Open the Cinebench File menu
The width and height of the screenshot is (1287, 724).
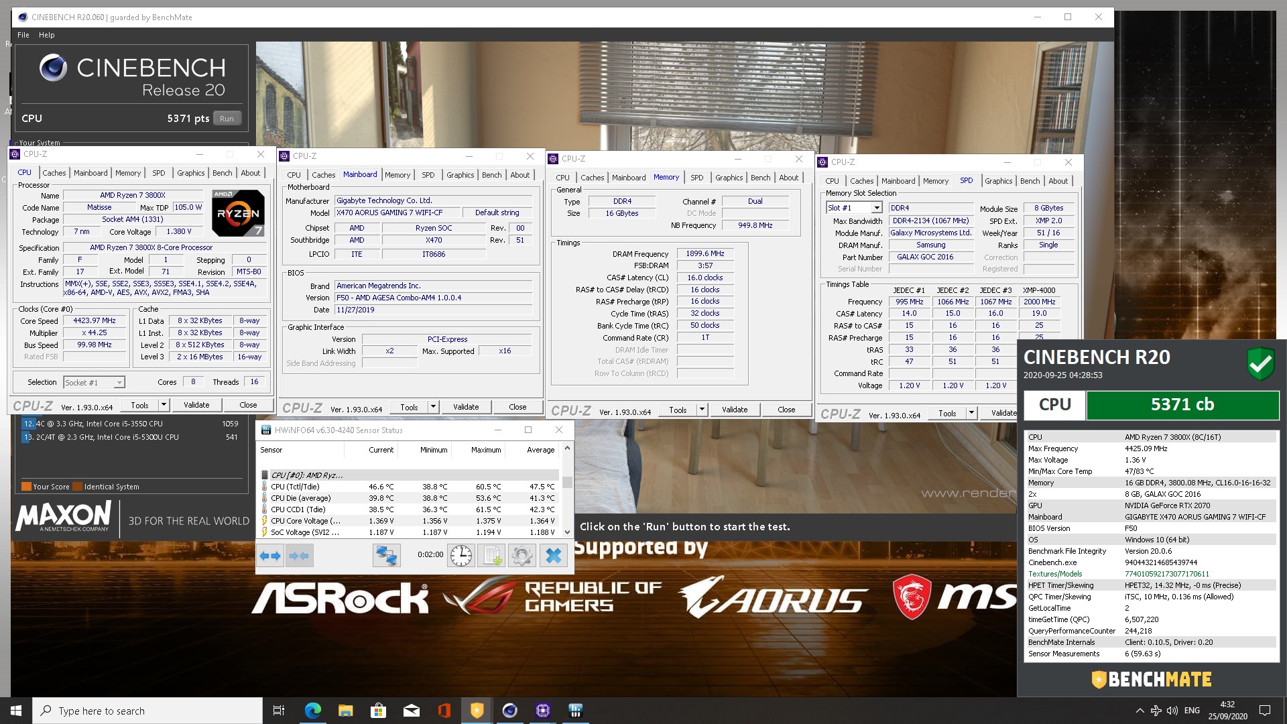(x=23, y=35)
